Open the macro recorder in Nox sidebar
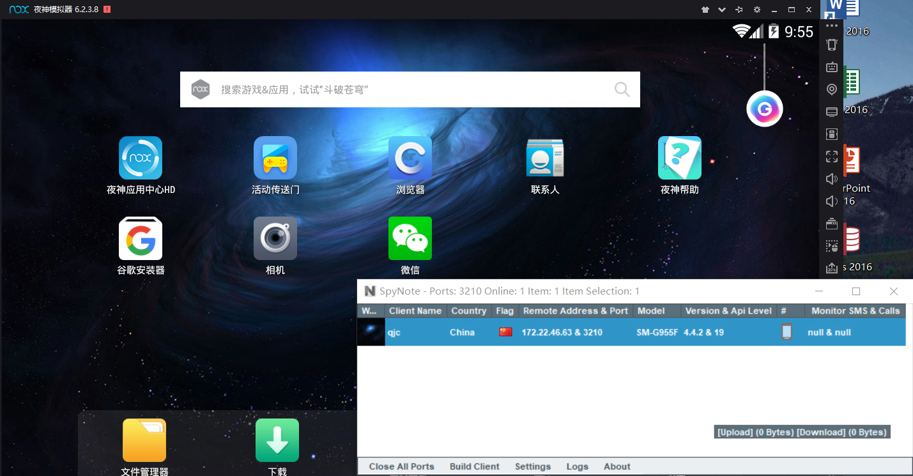 click(x=831, y=246)
